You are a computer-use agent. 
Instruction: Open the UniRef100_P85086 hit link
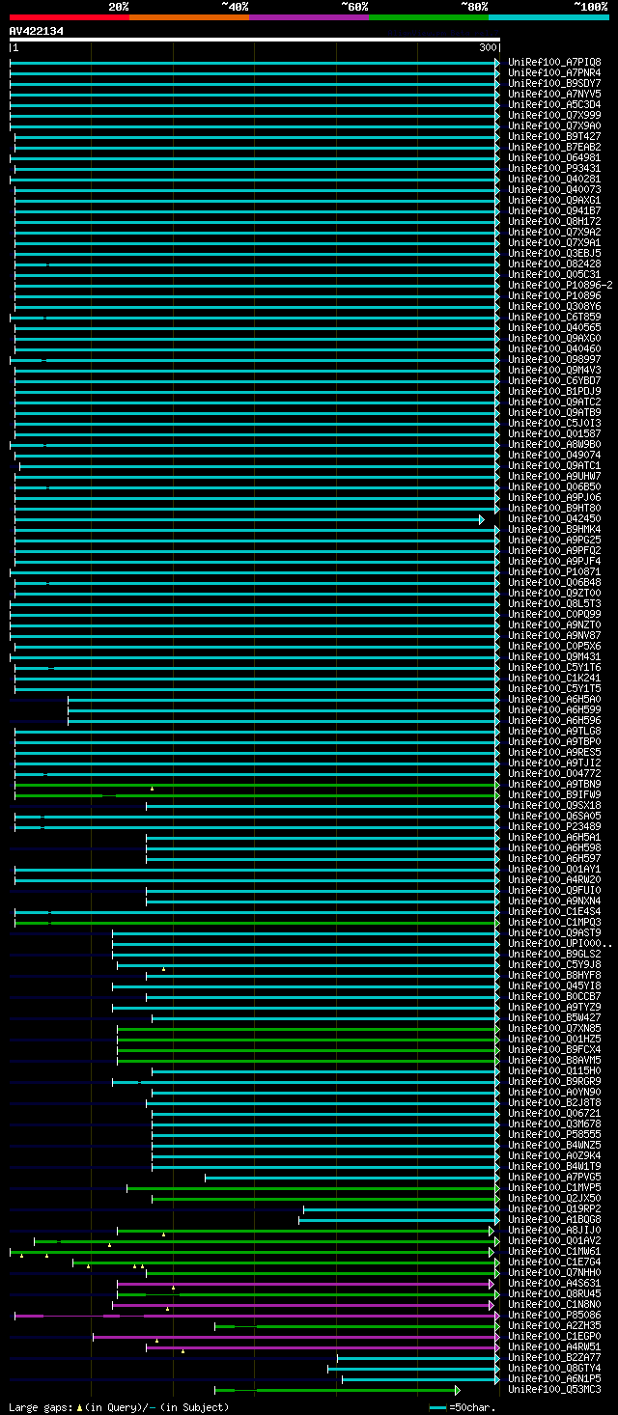553,1316
